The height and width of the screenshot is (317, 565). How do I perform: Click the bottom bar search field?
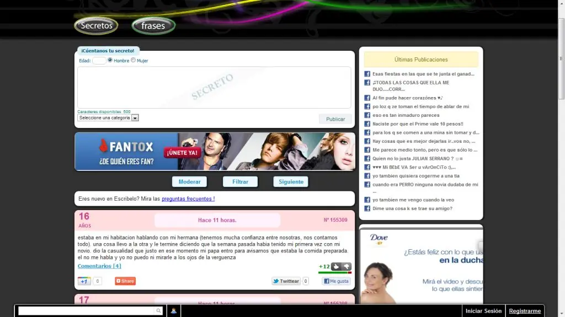tap(87, 311)
